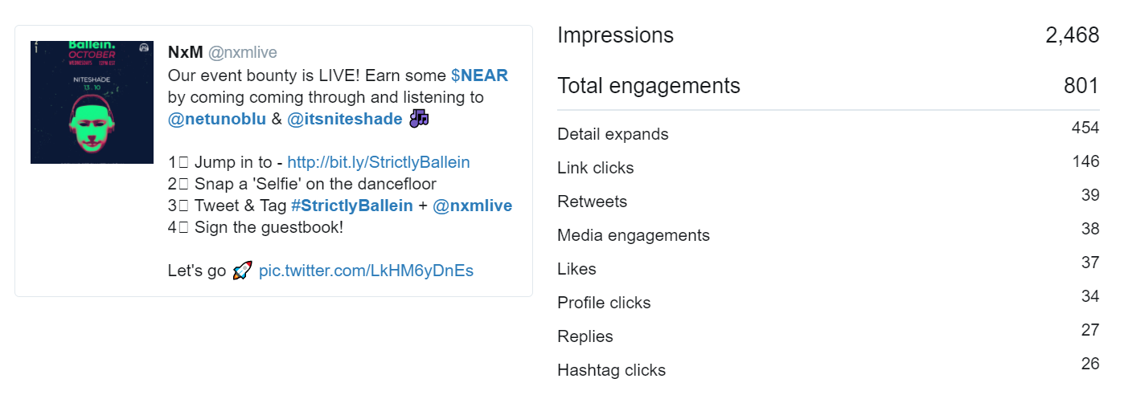
Task: Click the Retweets stat row
Action: (x=828, y=200)
